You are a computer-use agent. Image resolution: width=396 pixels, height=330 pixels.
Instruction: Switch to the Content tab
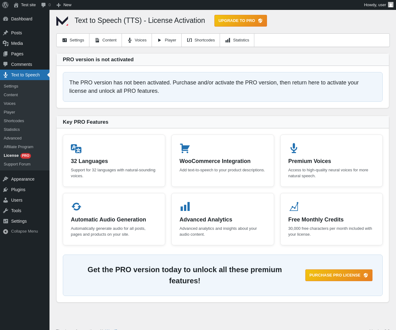(x=105, y=40)
